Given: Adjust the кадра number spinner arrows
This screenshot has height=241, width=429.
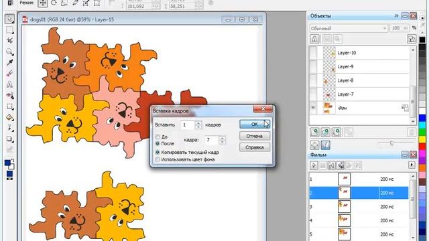Looking at the screenshot, I should 222,140.
